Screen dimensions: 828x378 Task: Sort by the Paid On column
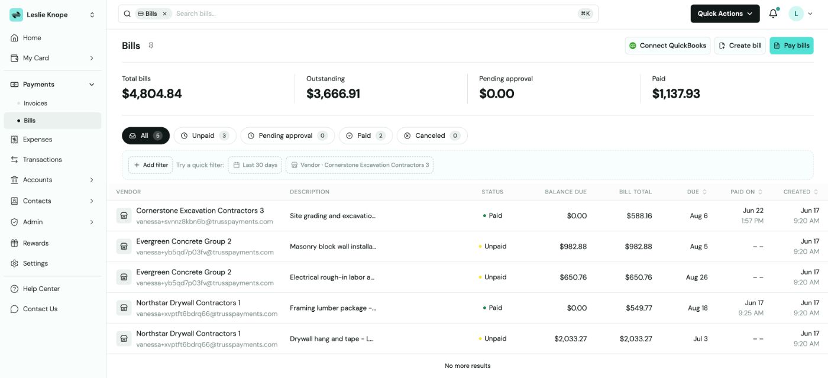[746, 192]
